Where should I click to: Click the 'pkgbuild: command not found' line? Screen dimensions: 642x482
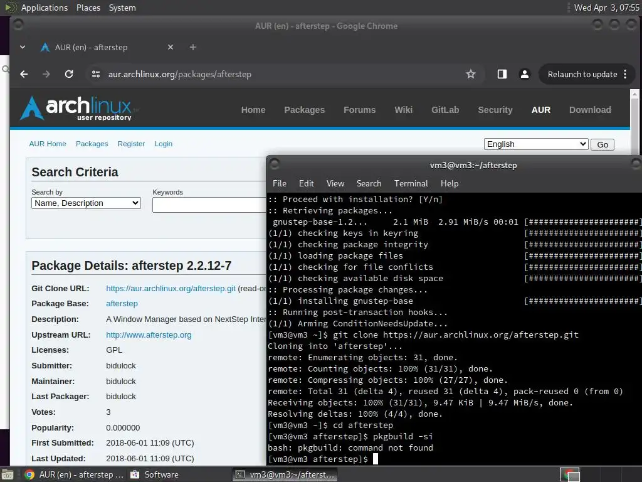pos(350,447)
